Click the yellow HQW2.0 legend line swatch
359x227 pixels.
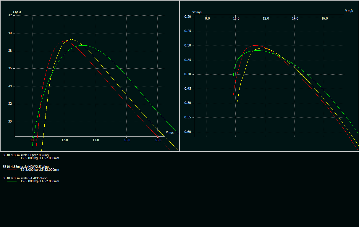click(12, 158)
